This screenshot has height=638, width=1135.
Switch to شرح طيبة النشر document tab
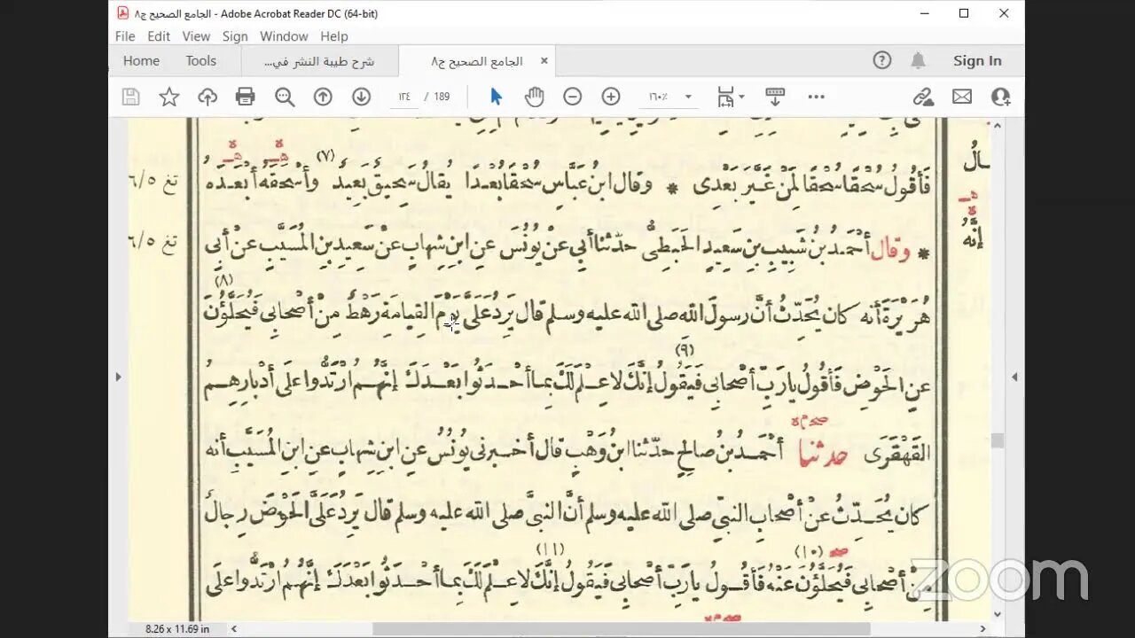pos(319,61)
